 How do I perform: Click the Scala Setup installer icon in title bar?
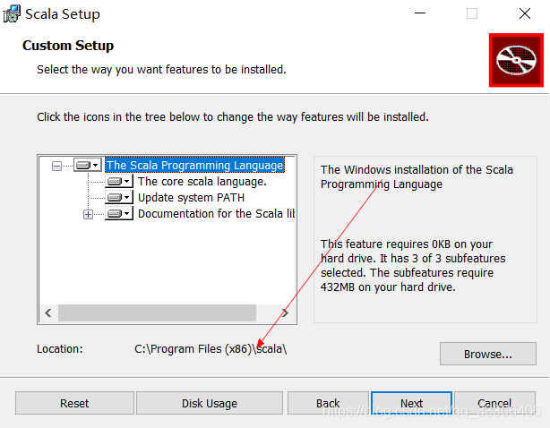point(12,14)
